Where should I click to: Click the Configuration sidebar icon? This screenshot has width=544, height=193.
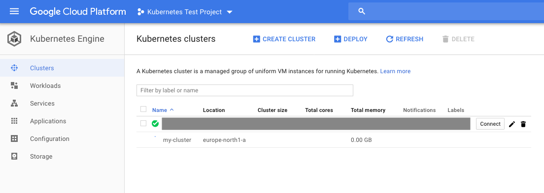click(x=14, y=138)
